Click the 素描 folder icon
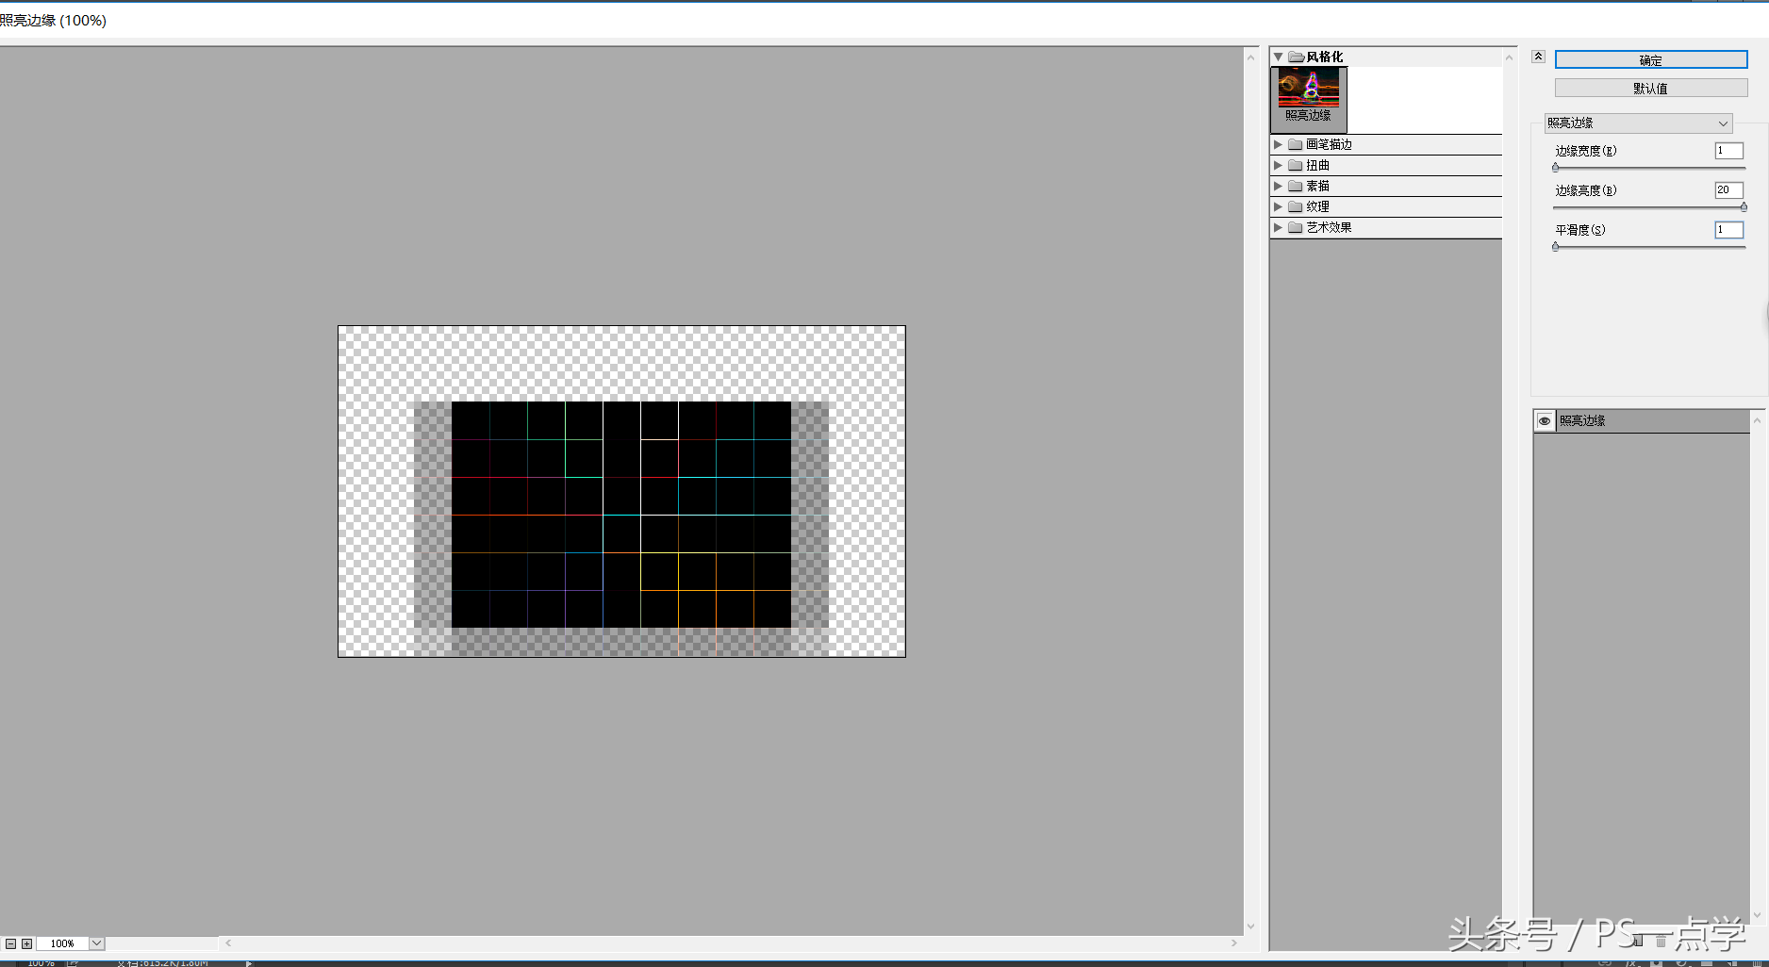Screen dimensions: 1769x967 point(1296,186)
